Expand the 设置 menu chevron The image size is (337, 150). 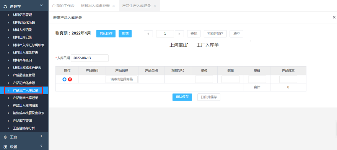[x=41, y=146]
